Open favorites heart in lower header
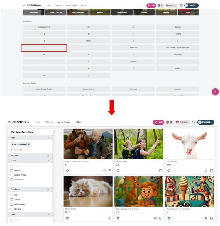Viewport: 220px width, 226px height. pos(194,122)
